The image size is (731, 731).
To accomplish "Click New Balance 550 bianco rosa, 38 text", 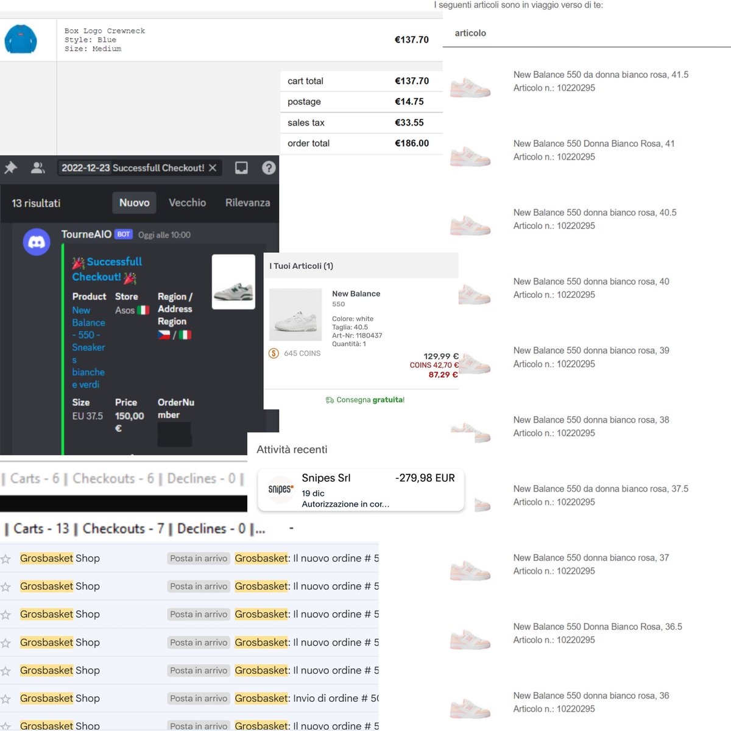I will (591, 420).
